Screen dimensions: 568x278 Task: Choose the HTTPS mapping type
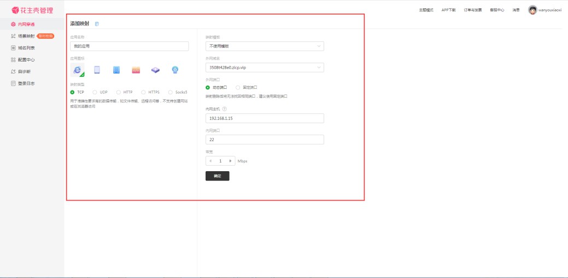(144, 92)
